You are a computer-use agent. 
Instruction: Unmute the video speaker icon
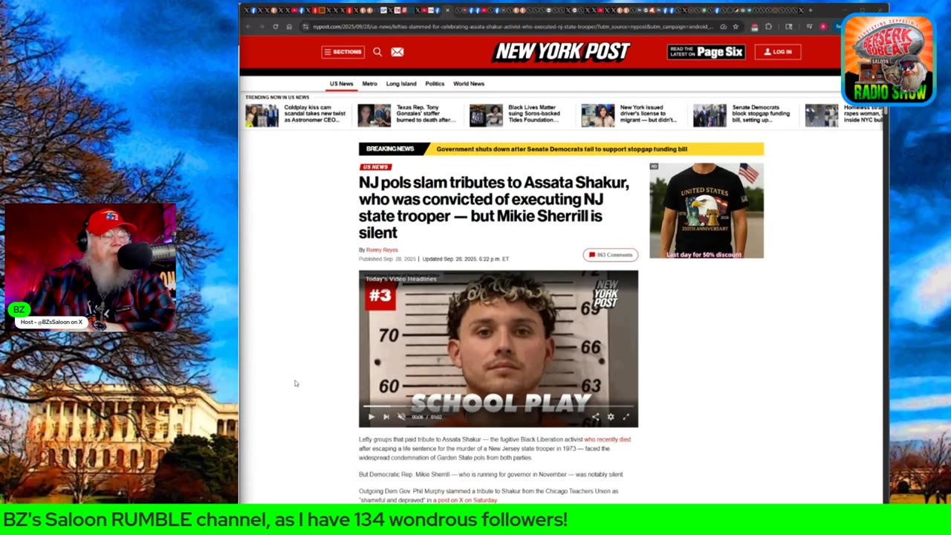click(401, 417)
